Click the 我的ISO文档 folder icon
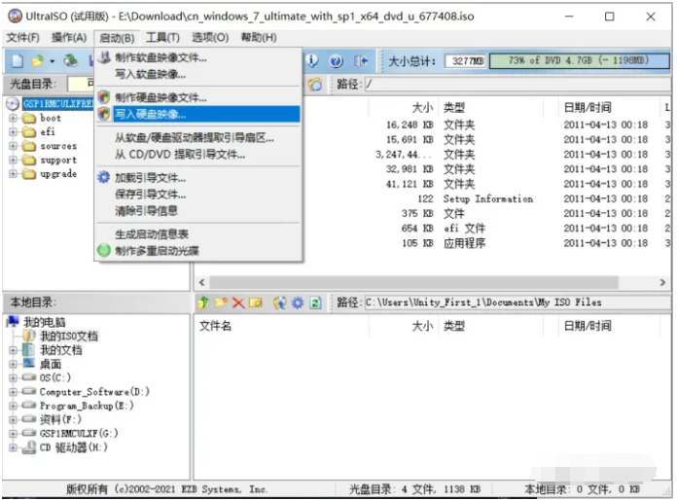The image size is (677, 500). [29, 336]
